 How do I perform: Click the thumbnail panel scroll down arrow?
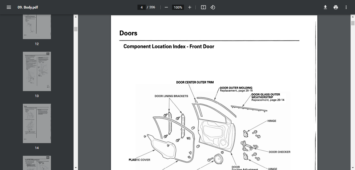76,168
